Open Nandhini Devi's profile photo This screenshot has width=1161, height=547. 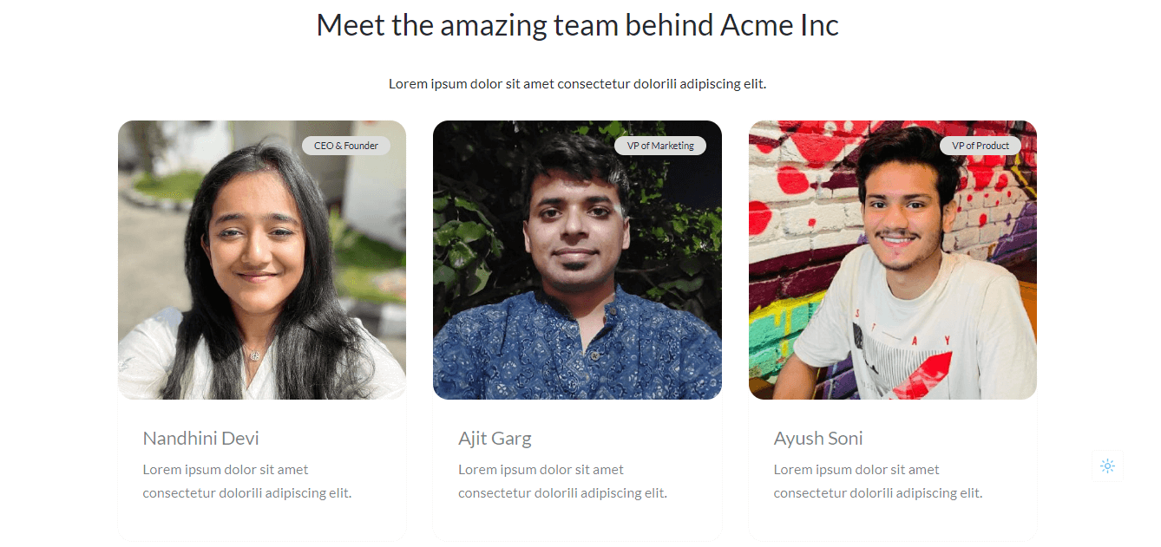click(262, 260)
